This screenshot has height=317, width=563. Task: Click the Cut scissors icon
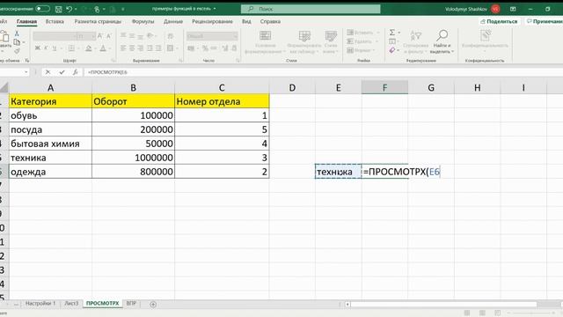click(17, 33)
